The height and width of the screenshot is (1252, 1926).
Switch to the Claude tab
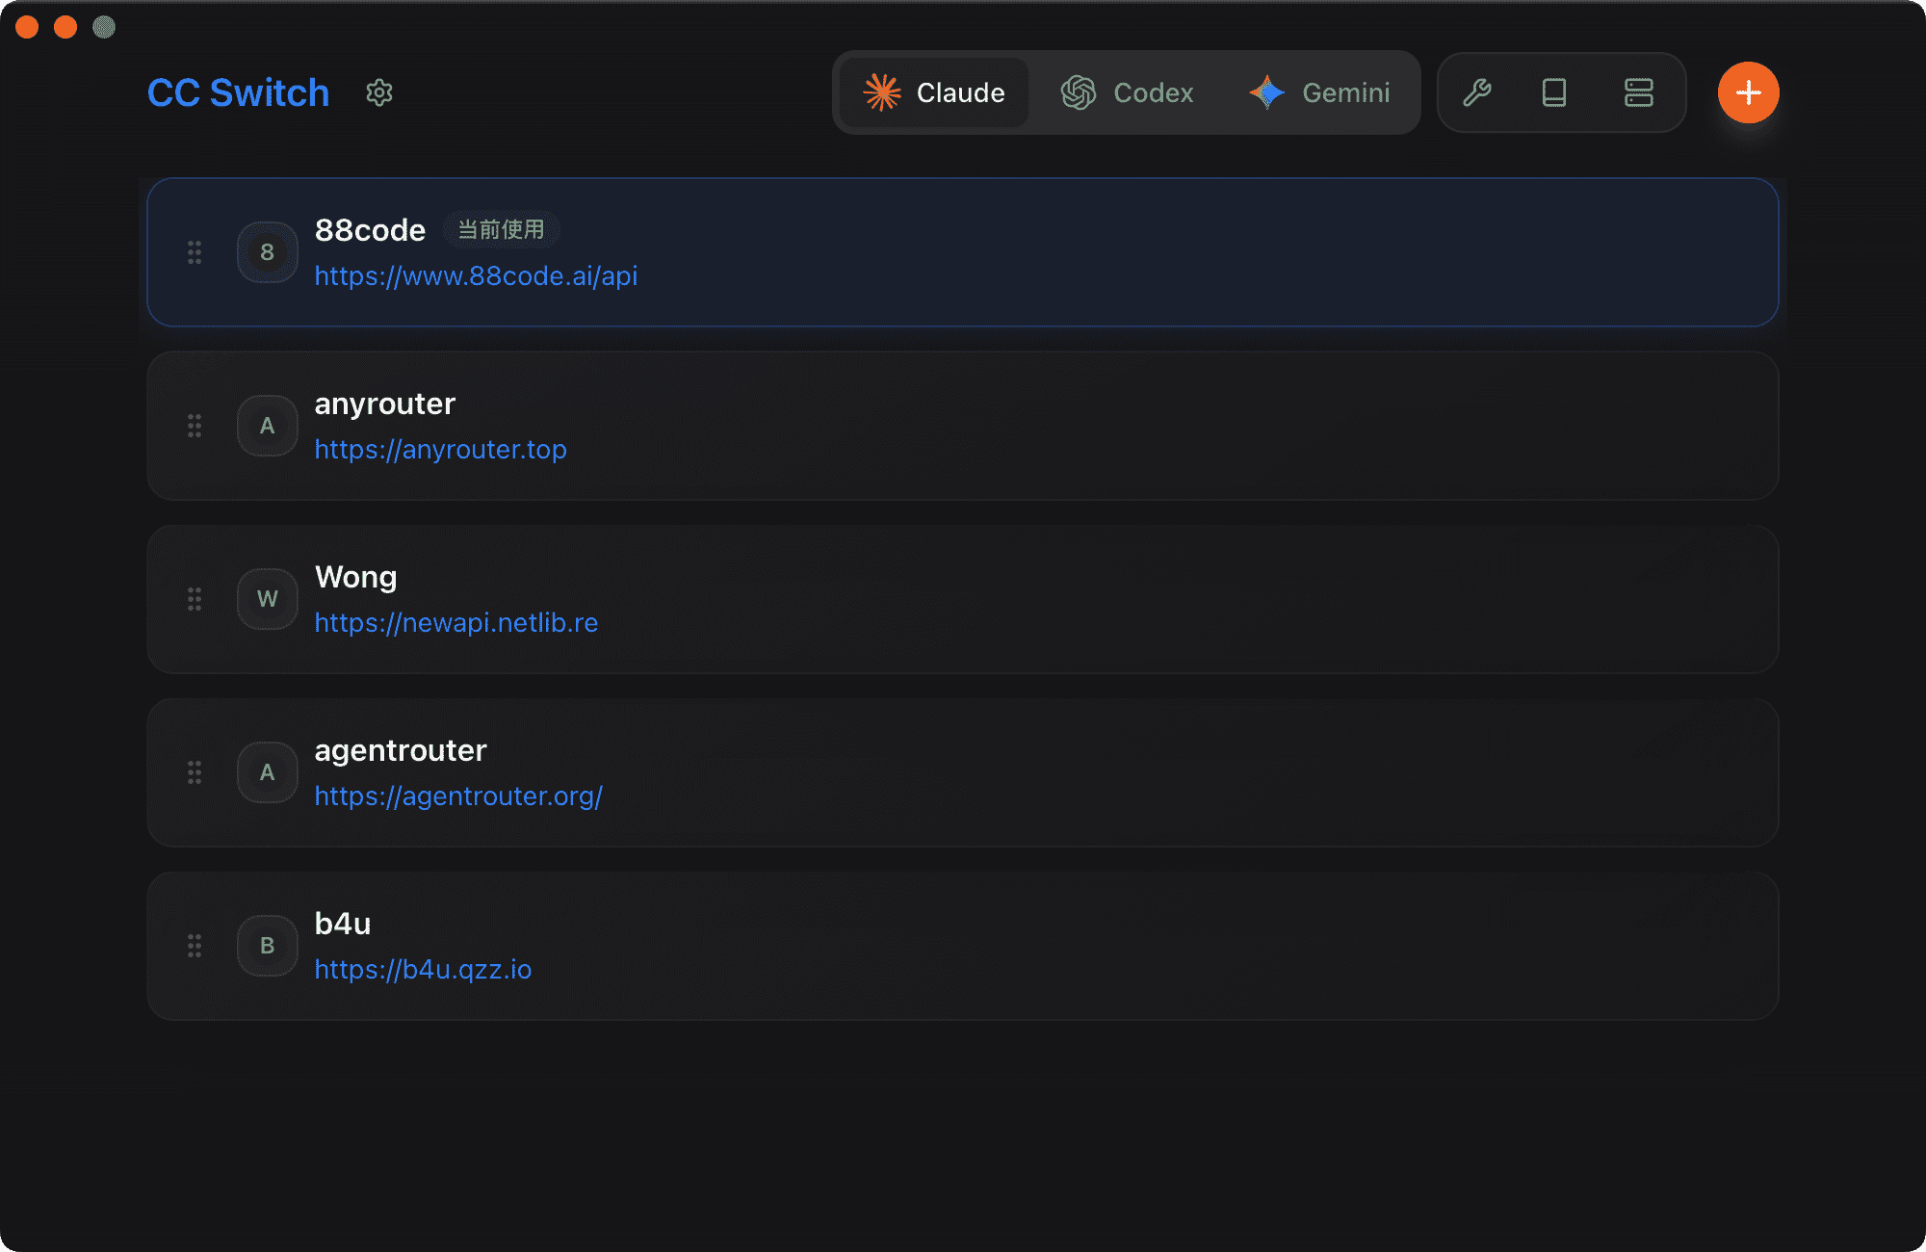(934, 92)
